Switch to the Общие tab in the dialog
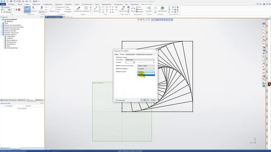The height and width of the screenshot is (152, 271). [117, 54]
